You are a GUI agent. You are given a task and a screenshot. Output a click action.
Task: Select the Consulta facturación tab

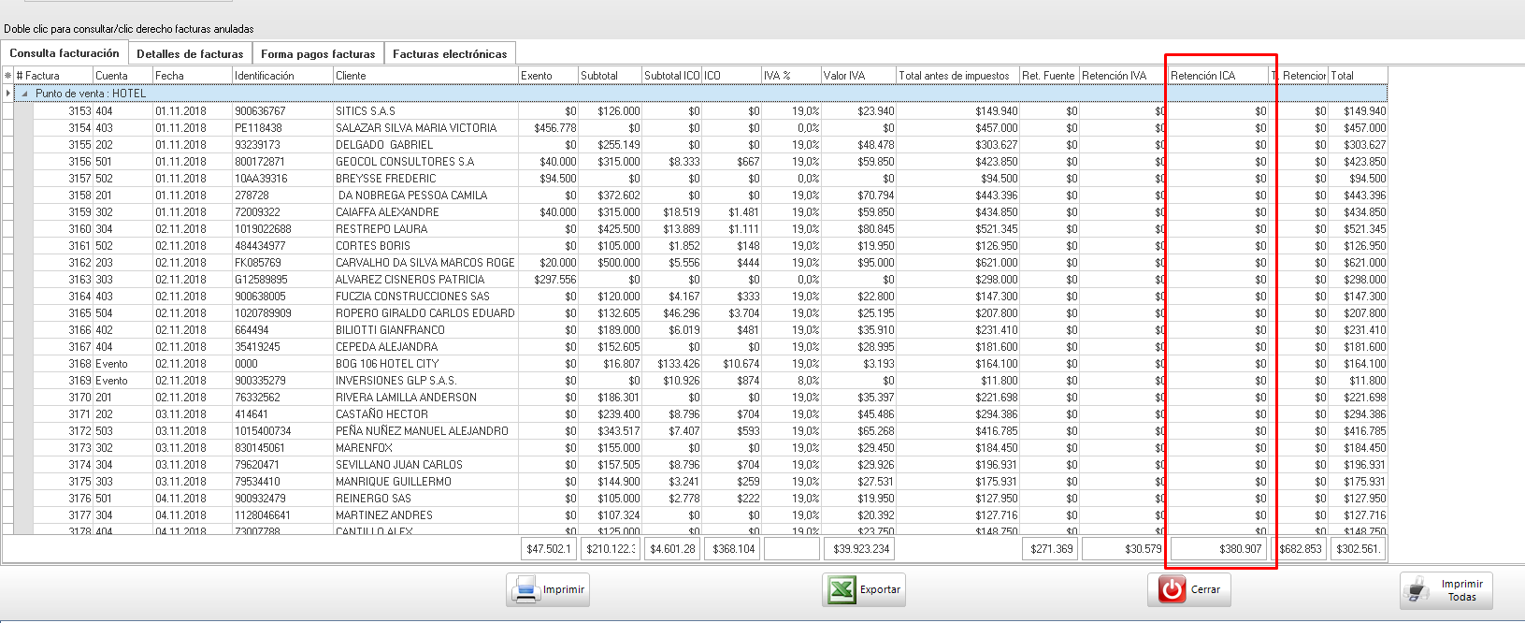[65, 53]
